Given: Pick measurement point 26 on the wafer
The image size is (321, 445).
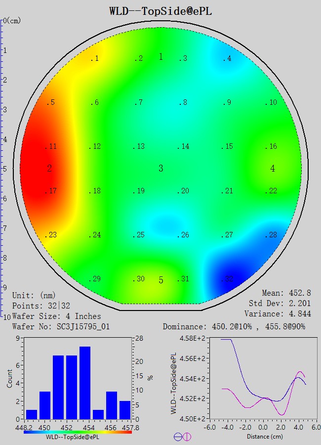Looking at the screenshot, I should click(183, 235).
